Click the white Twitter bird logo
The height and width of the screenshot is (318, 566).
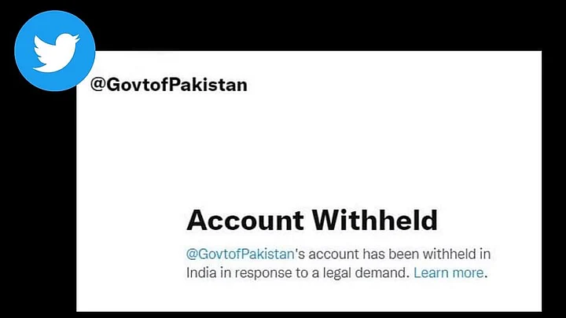56,53
